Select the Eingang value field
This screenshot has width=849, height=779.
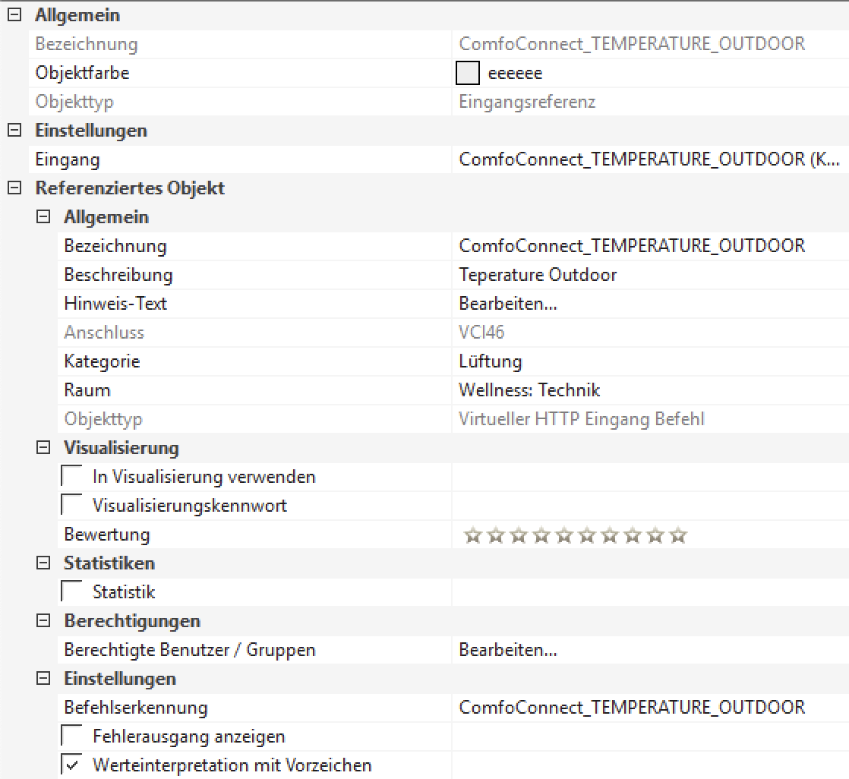[x=650, y=159]
